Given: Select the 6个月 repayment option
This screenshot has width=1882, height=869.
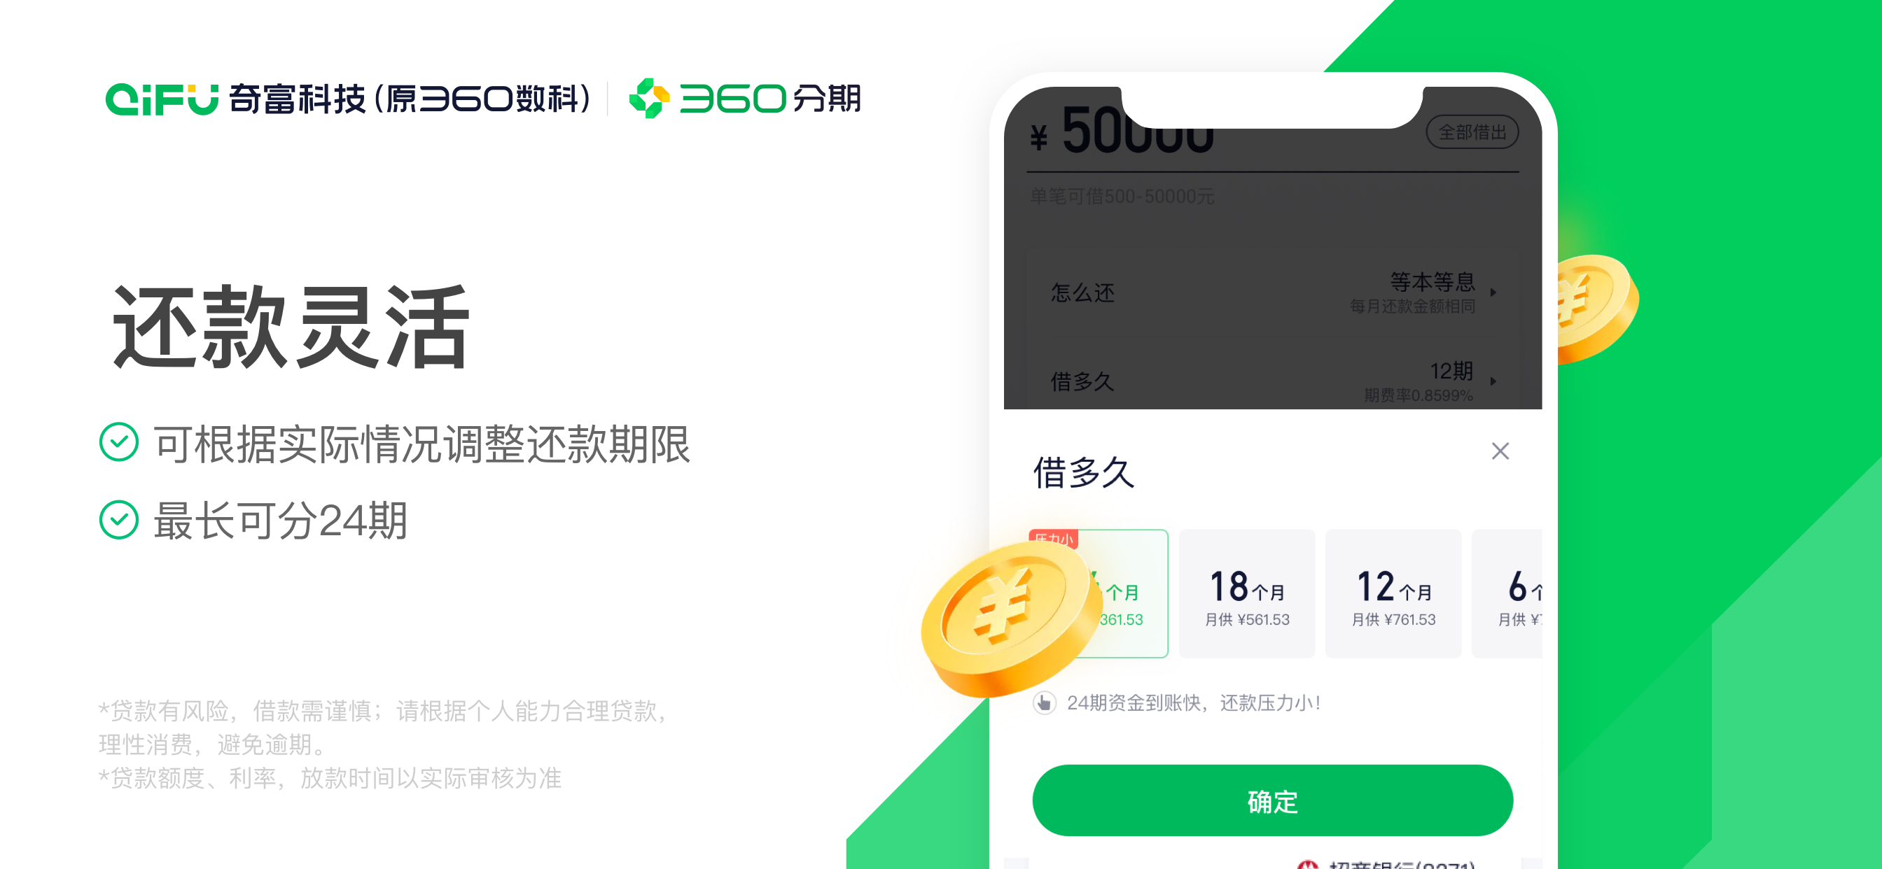Looking at the screenshot, I should [1507, 593].
